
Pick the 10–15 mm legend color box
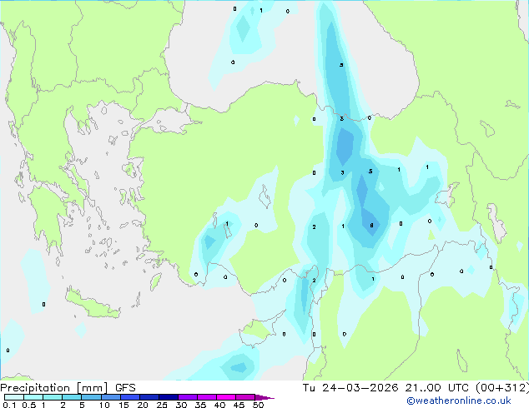(x=110, y=397)
